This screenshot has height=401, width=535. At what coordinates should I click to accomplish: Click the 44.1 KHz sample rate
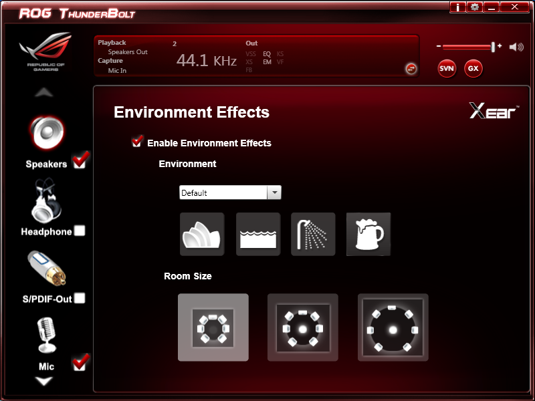207,61
